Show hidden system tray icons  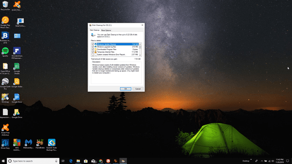pos(262,161)
